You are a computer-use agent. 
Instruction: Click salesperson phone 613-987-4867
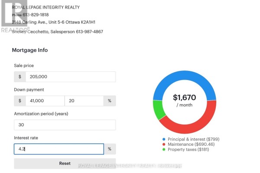[x=90, y=32]
